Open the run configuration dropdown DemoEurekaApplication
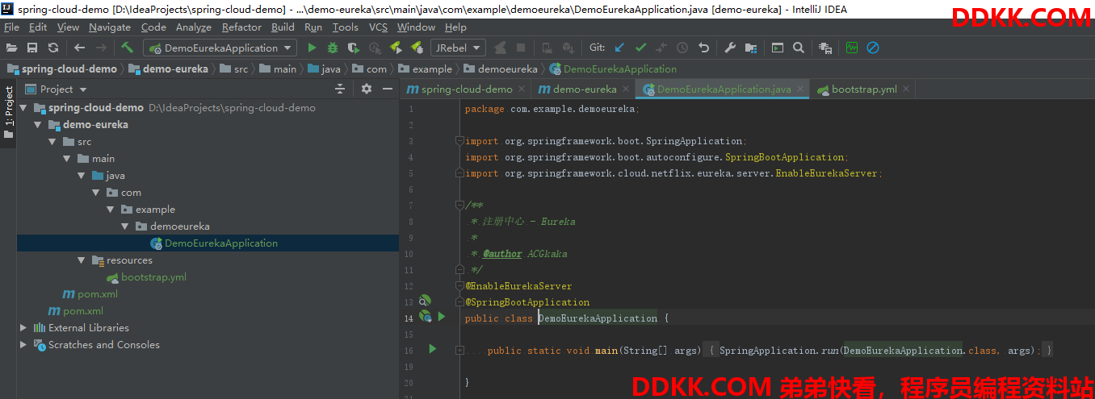 (220, 48)
